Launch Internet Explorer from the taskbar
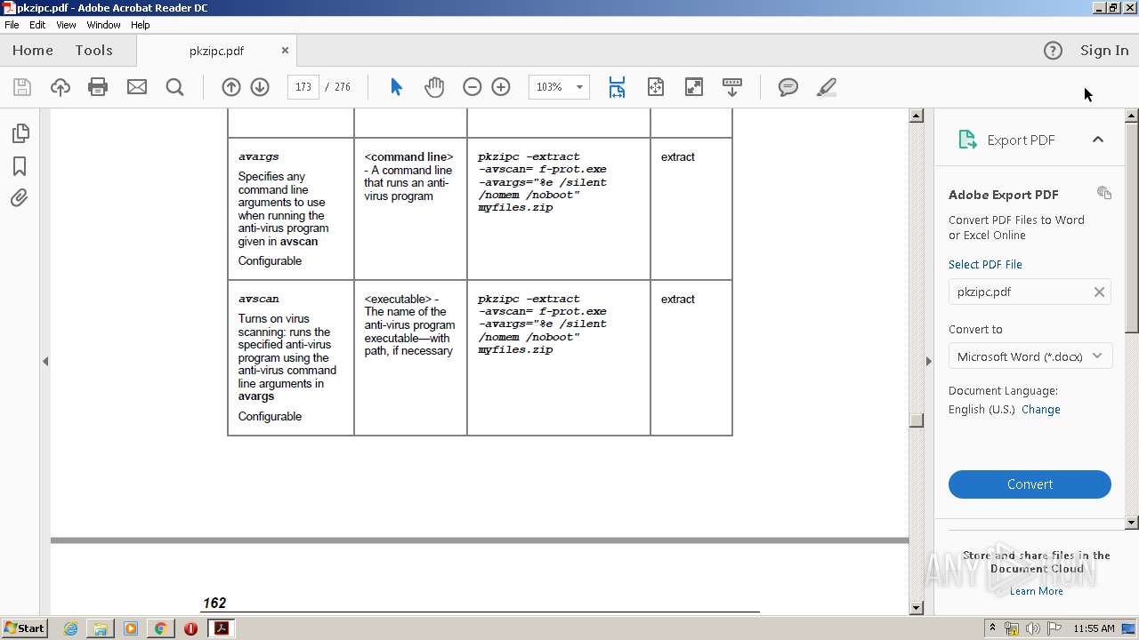The width and height of the screenshot is (1139, 640). 70,628
